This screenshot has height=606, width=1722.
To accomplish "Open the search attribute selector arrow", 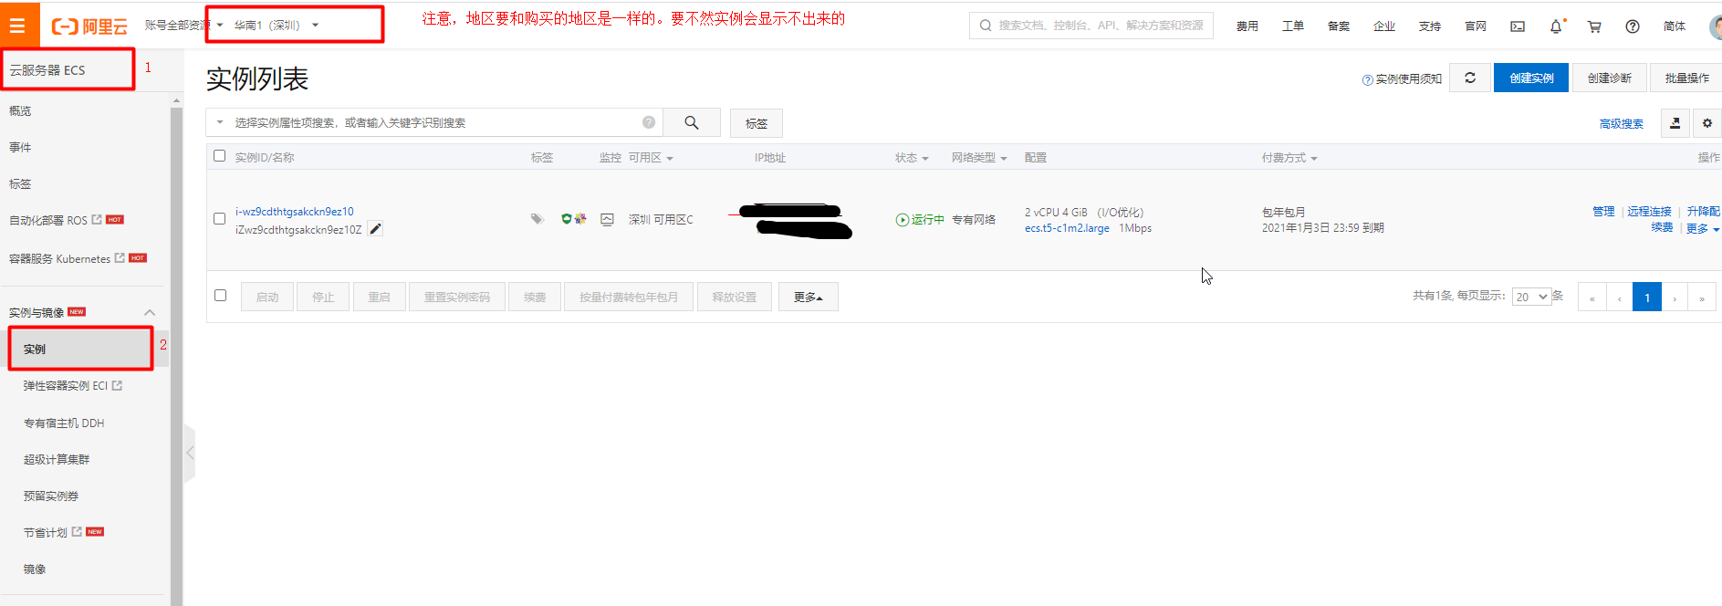I will (x=220, y=122).
